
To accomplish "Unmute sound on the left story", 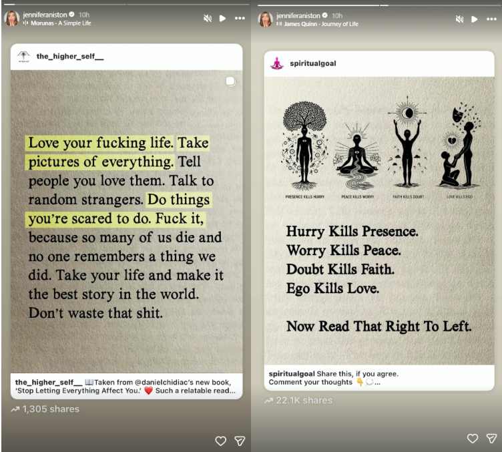I will tap(208, 18).
